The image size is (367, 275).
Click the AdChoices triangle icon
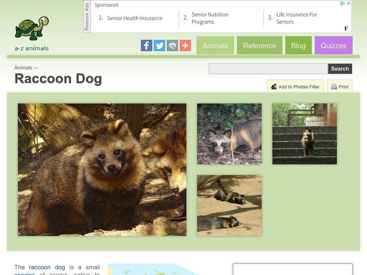point(342,3)
